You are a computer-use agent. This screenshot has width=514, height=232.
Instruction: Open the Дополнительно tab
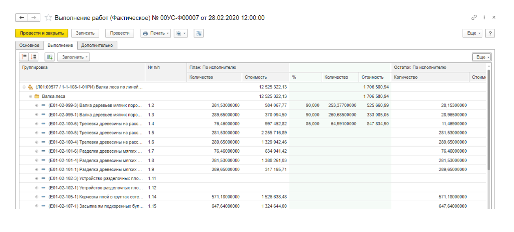97,45
